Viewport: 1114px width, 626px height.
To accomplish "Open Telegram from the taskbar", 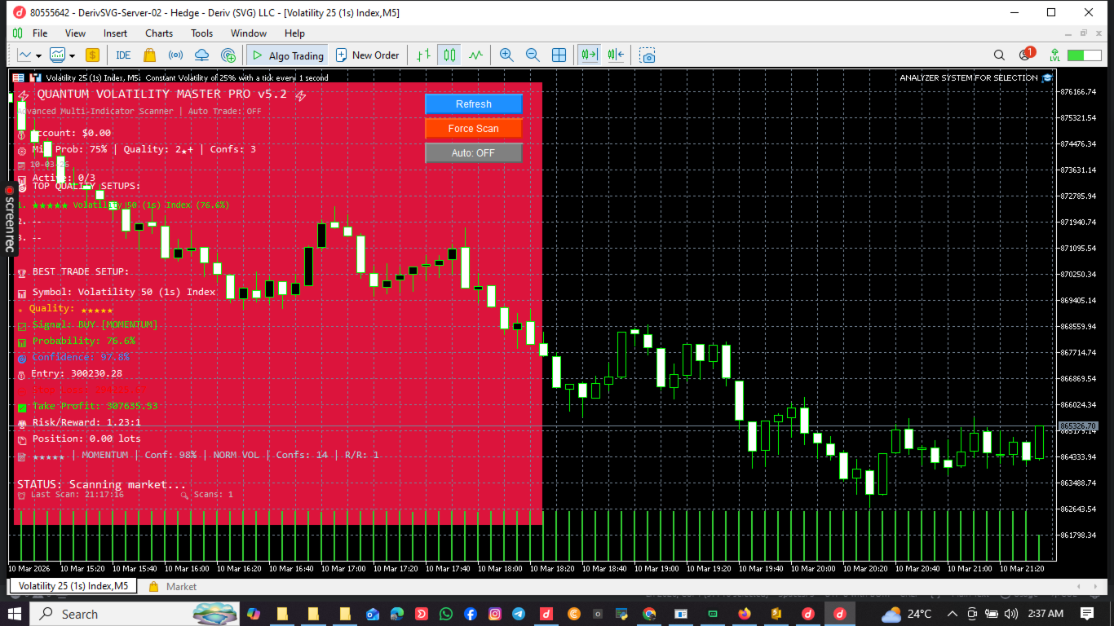I will 519,614.
